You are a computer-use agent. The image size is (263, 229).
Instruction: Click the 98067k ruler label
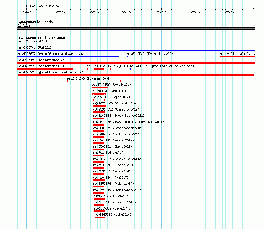click(26, 12)
